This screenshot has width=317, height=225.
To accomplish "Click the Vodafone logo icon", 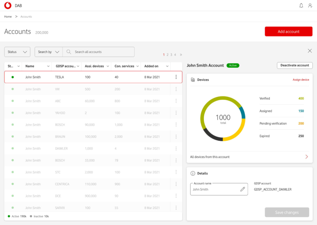I will (7, 5).
